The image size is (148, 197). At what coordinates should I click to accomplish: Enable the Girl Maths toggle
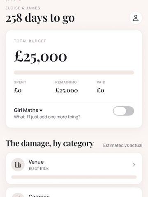coord(123,111)
